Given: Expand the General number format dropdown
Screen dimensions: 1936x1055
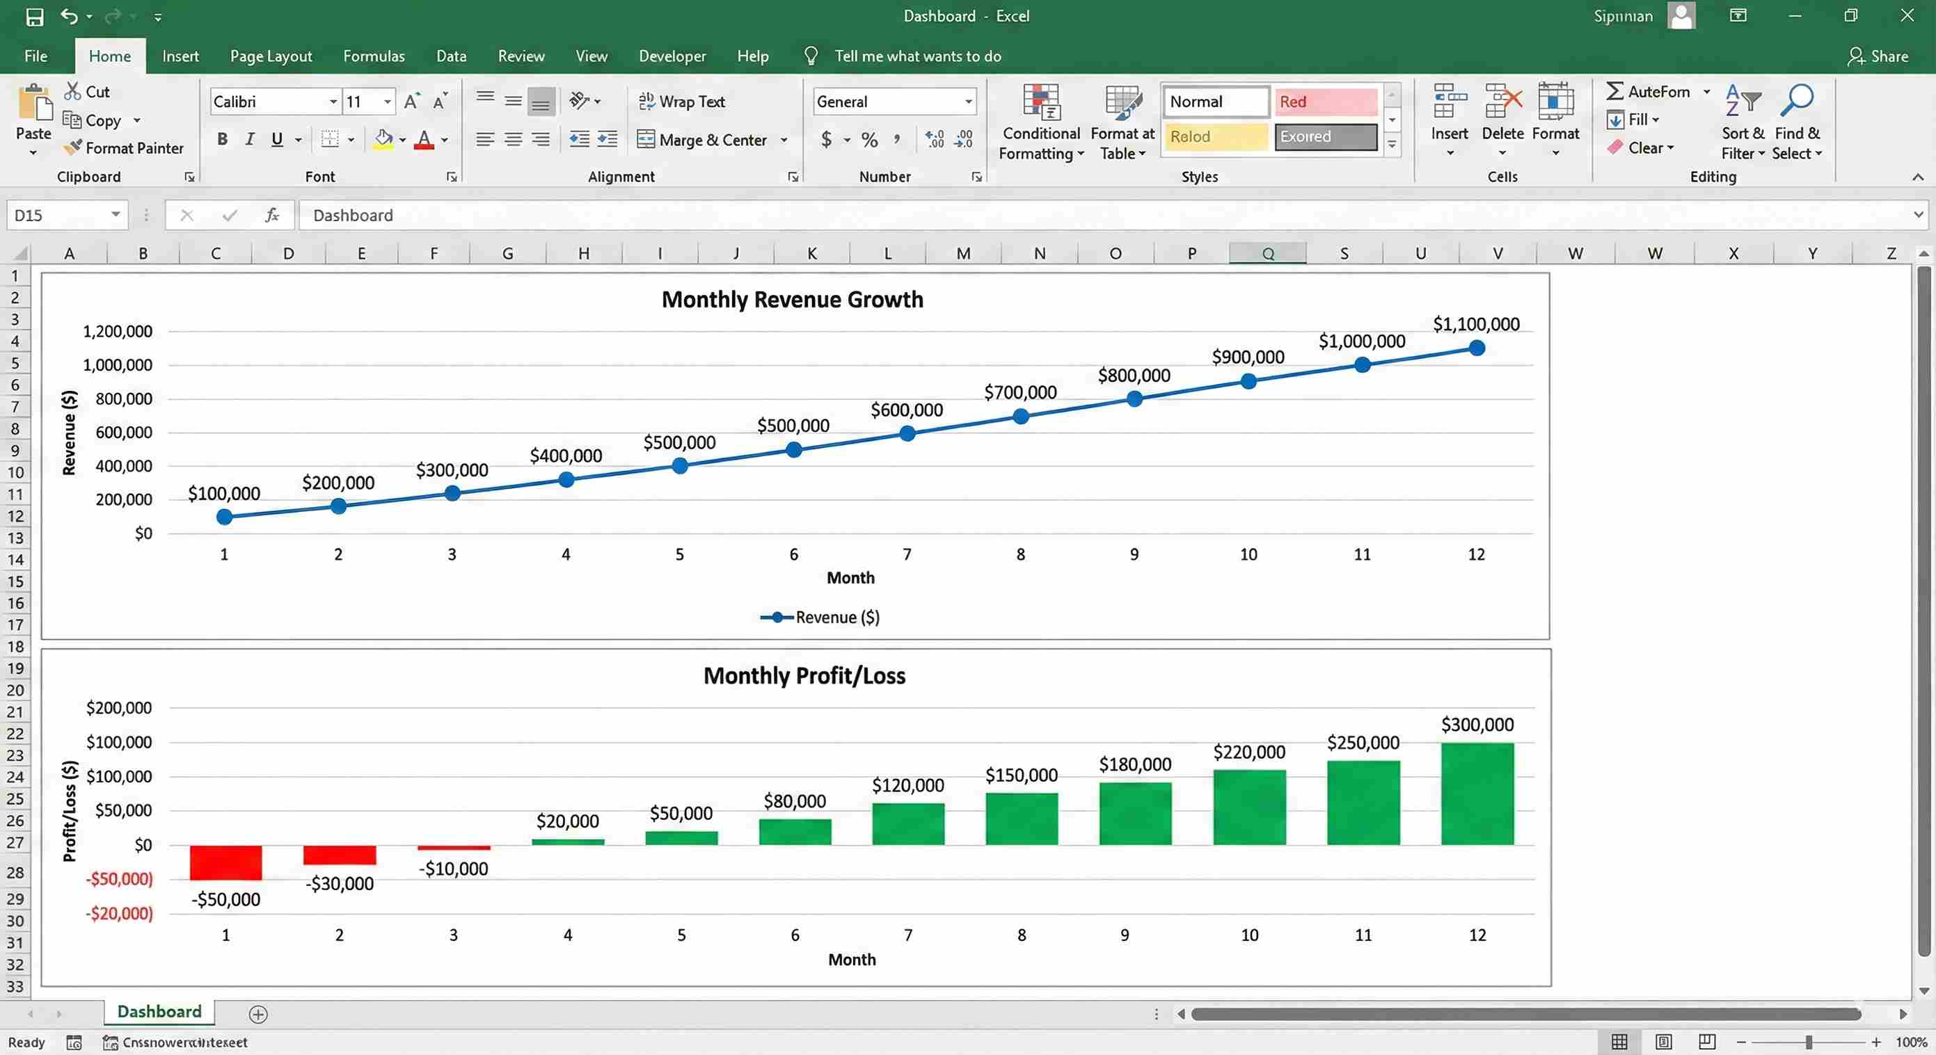Looking at the screenshot, I should click(x=968, y=102).
